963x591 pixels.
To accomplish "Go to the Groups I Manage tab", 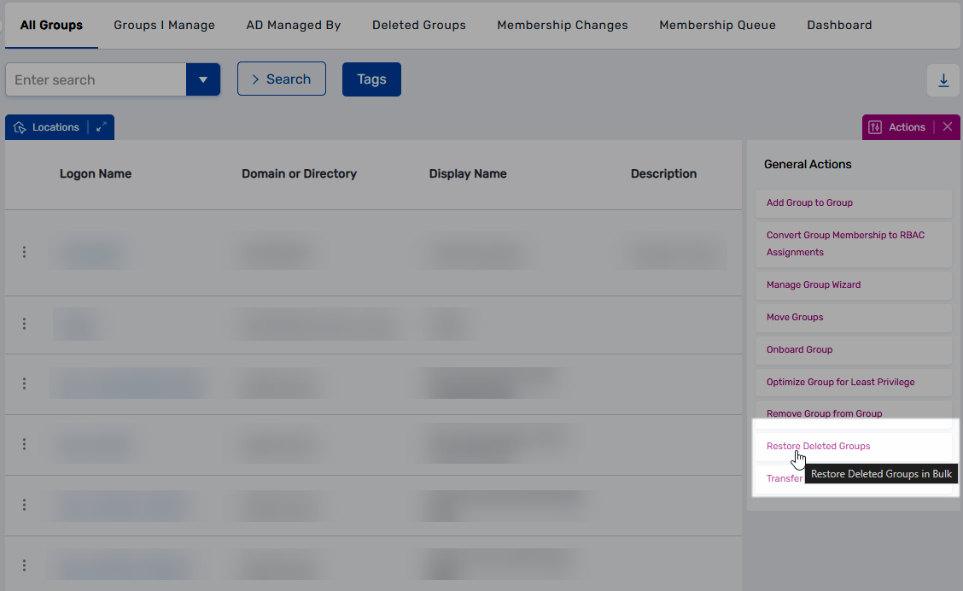I will pyautogui.click(x=164, y=25).
